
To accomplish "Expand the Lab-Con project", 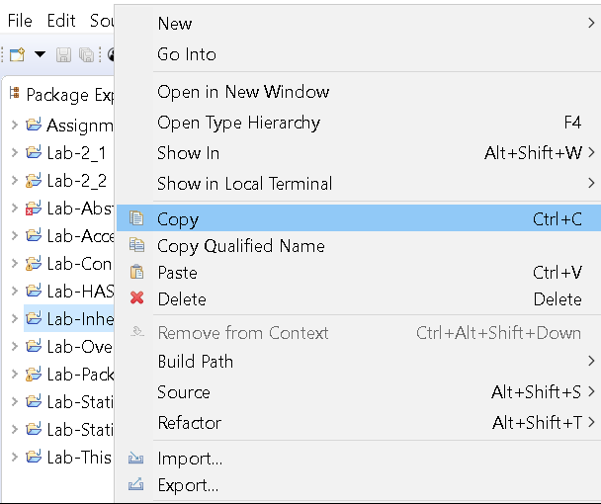I will (14, 263).
